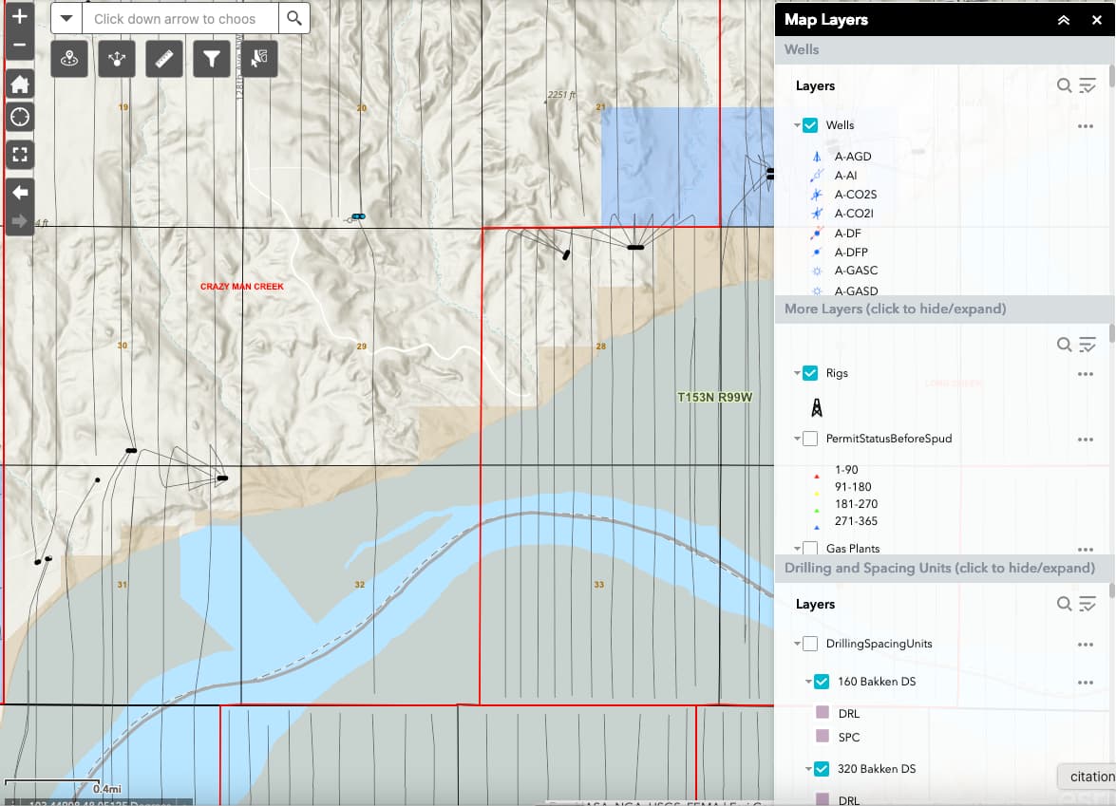The image size is (1116, 806).
Task: Click the citation button
Action: click(1089, 777)
